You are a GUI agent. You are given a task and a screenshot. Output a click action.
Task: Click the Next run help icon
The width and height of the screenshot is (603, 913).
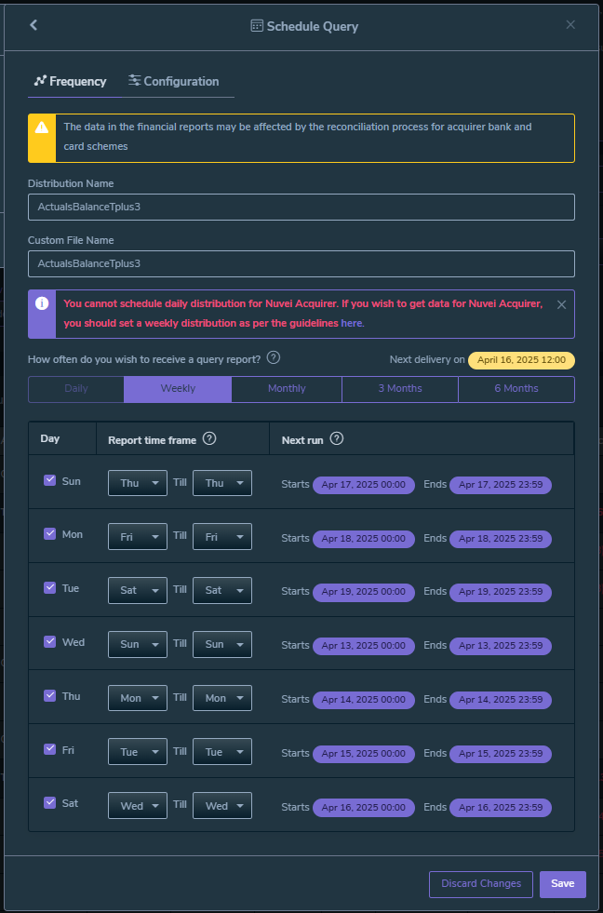coord(337,438)
